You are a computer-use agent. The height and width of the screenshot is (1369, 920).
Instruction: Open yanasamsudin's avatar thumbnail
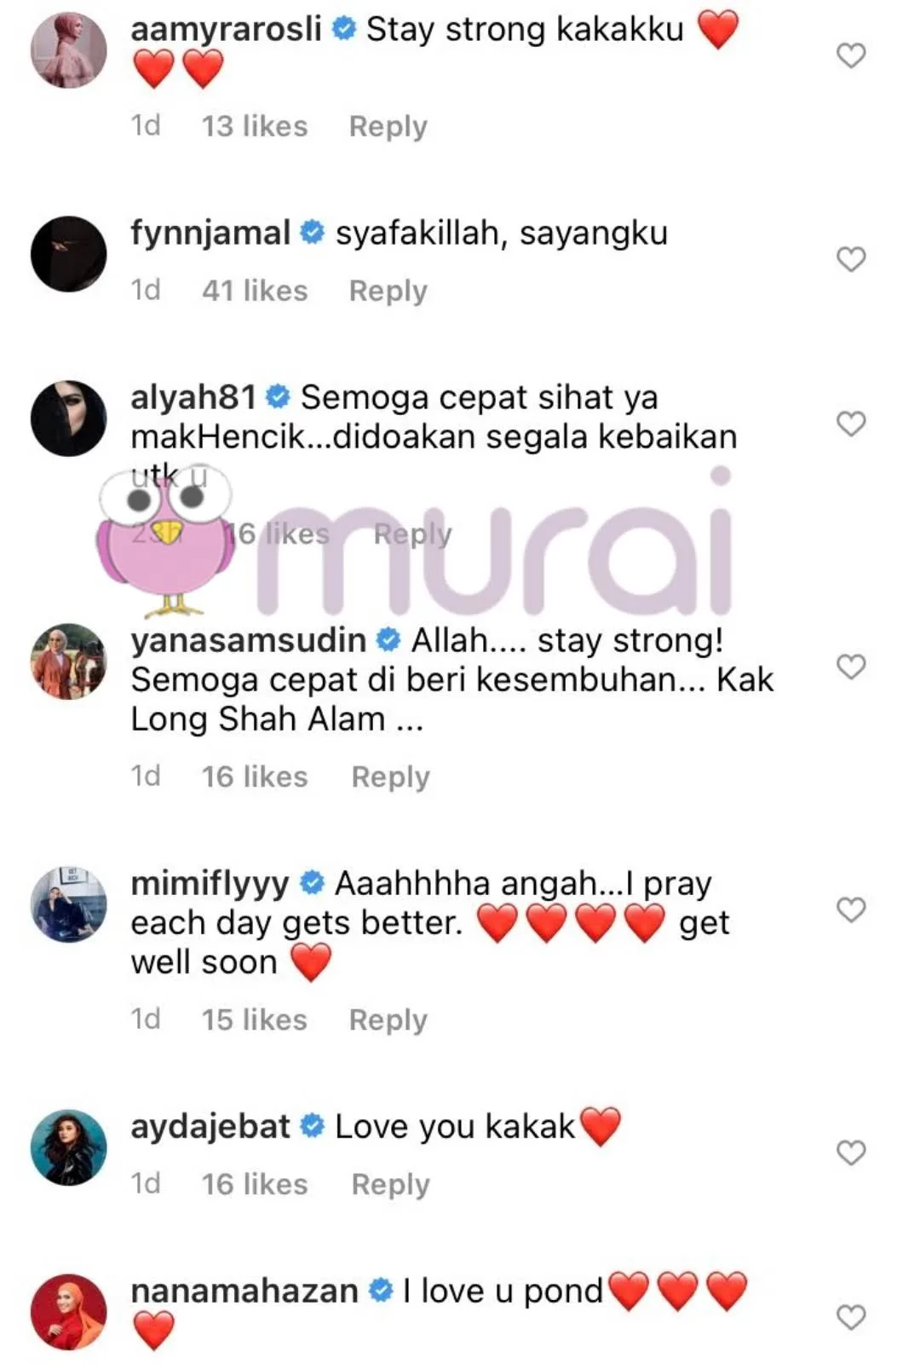(69, 661)
